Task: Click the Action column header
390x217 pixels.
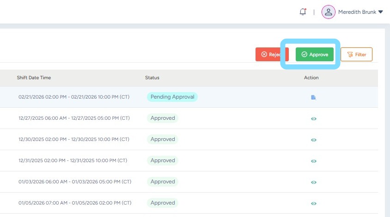Action: [x=311, y=77]
